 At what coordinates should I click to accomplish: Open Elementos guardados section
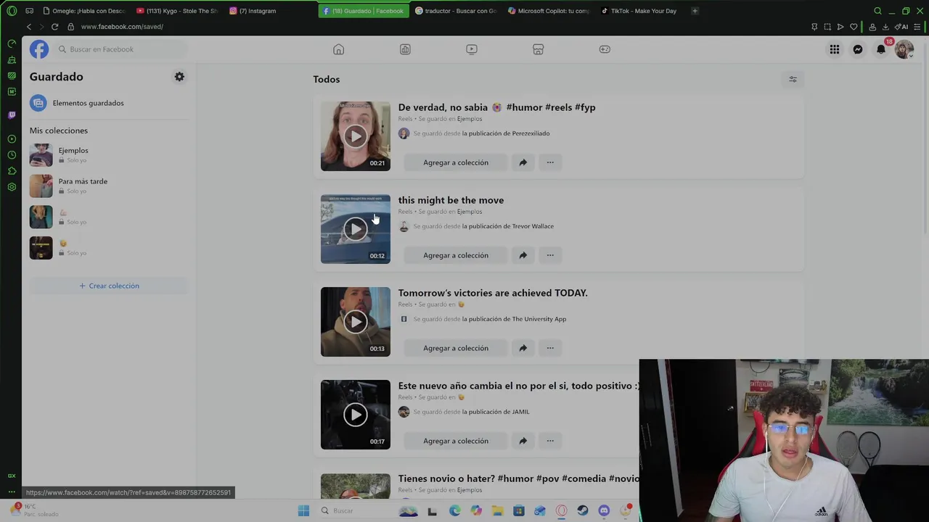pyautogui.click(x=107, y=103)
